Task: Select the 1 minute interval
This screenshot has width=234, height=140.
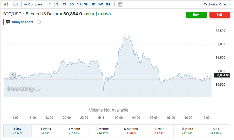Action: click(50, 4)
